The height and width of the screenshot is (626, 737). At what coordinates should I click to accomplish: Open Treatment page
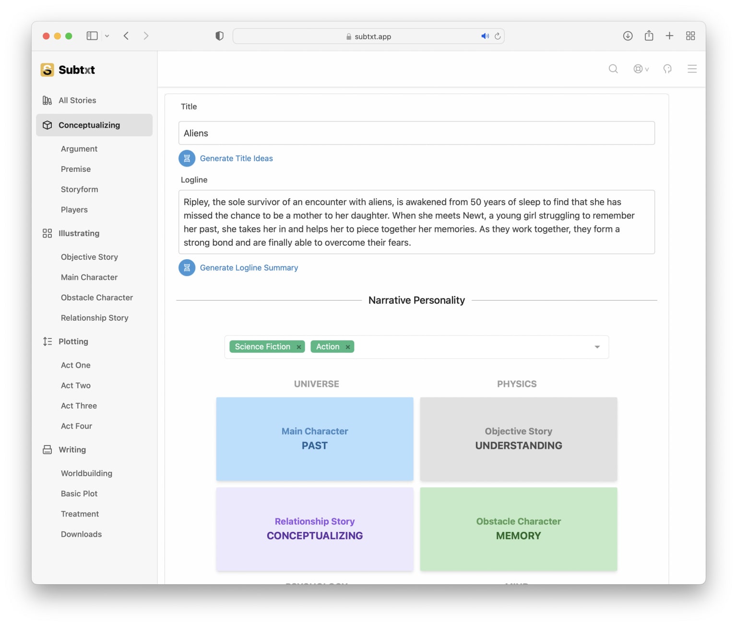coord(80,514)
